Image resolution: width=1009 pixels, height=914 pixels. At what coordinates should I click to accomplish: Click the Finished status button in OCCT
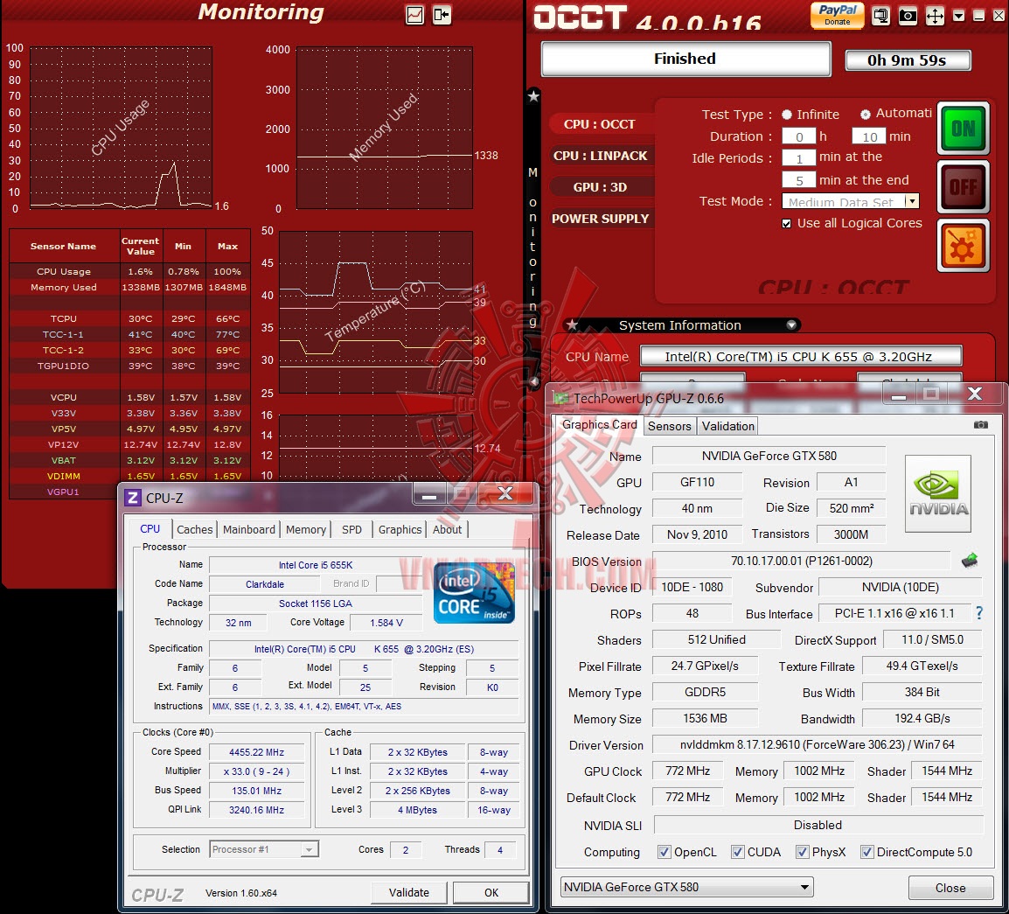click(x=685, y=59)
